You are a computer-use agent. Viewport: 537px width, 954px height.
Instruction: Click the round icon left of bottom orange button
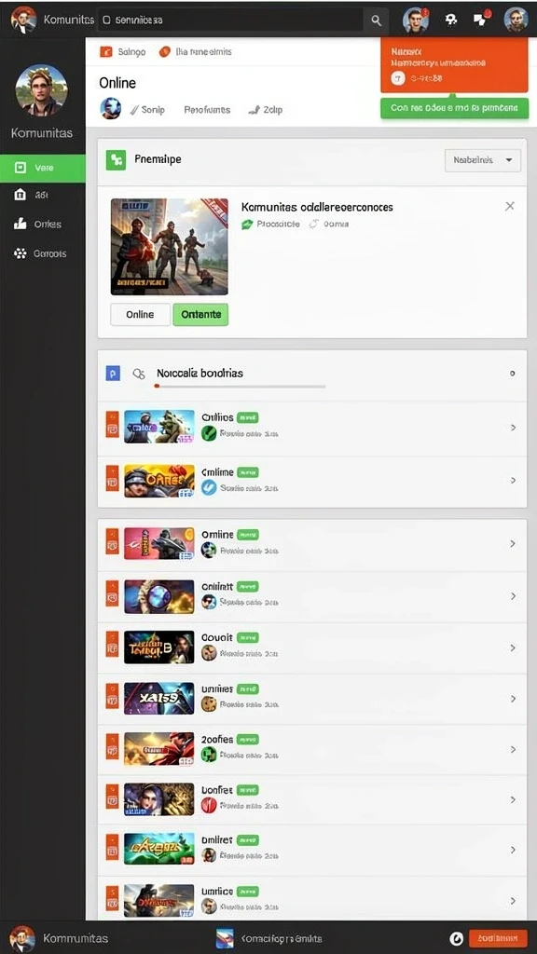click(457, 938)
